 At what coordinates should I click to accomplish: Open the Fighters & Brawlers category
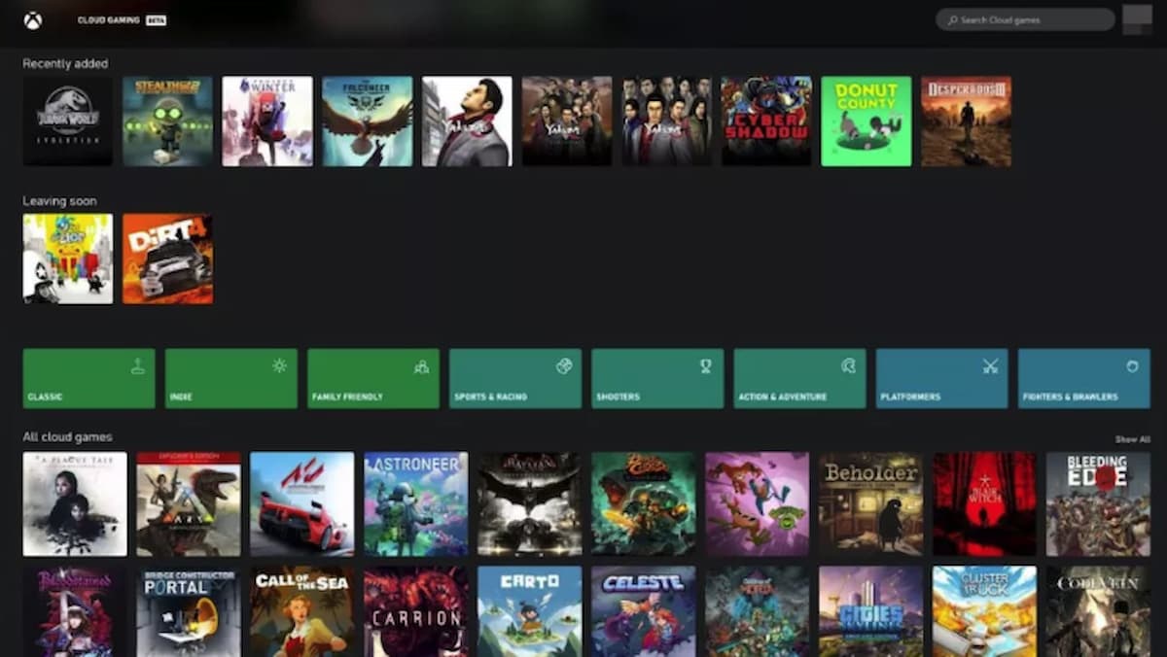pos(1083,378)
